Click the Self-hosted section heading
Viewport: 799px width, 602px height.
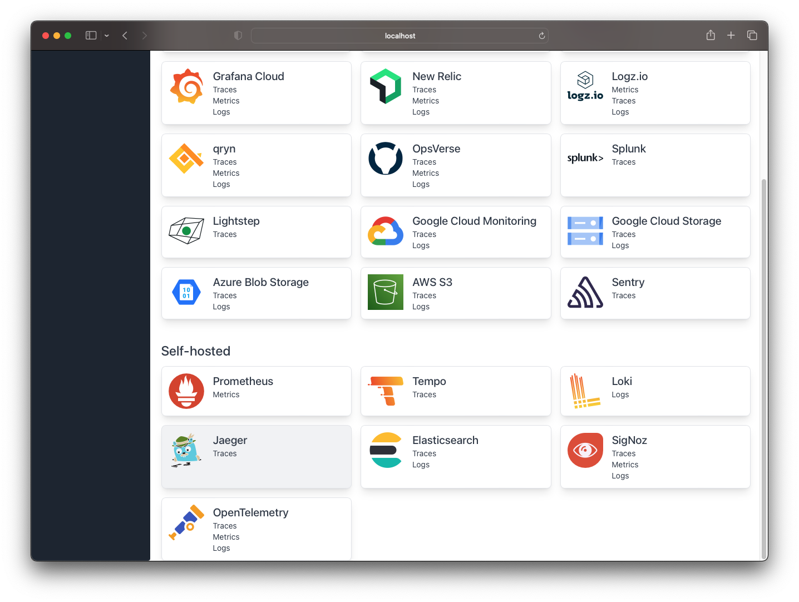pos(195,351)
